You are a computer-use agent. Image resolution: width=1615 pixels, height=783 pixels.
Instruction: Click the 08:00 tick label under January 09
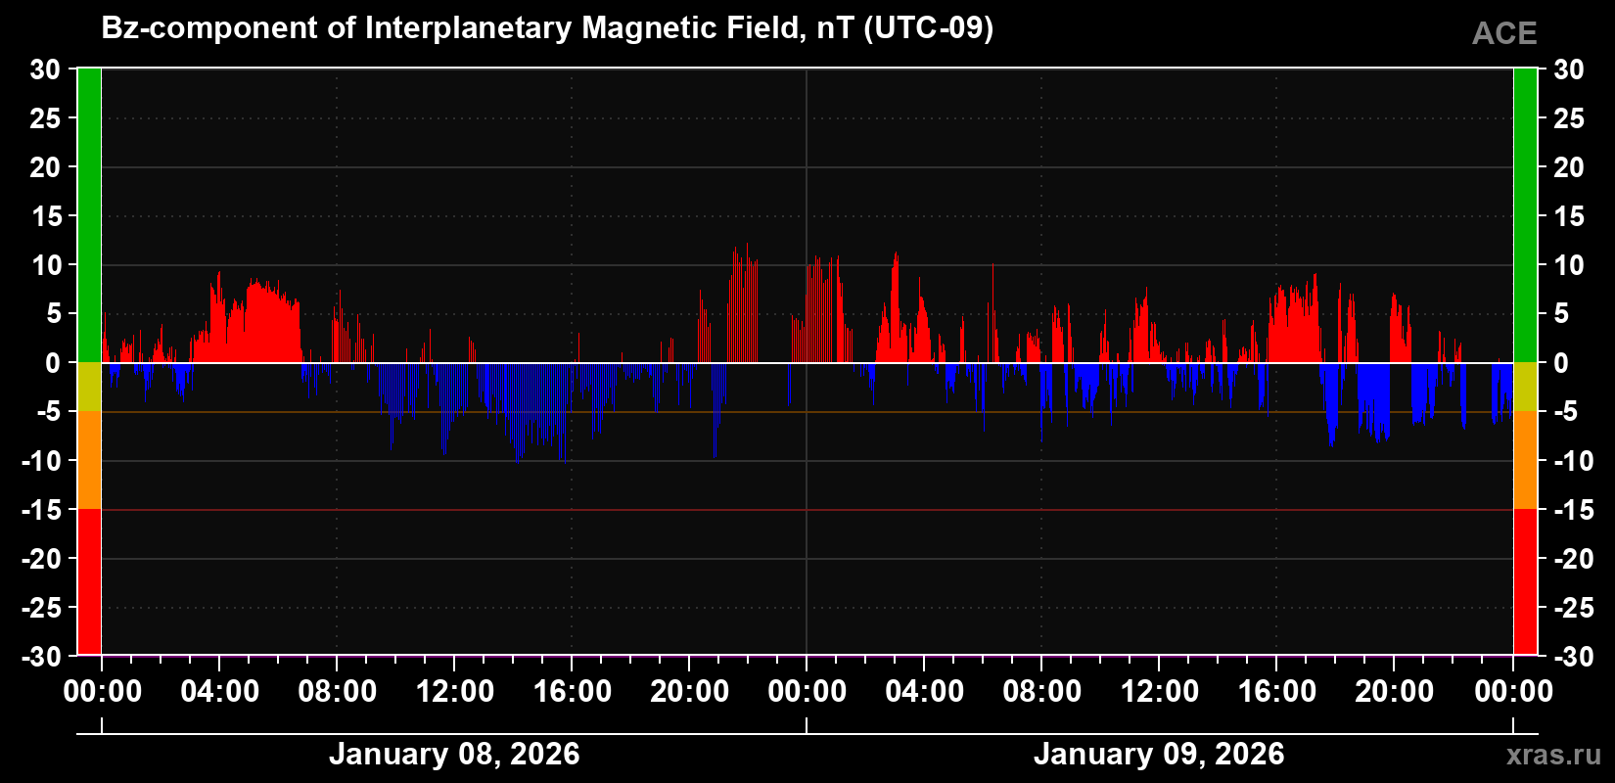tap(1041, 692)
